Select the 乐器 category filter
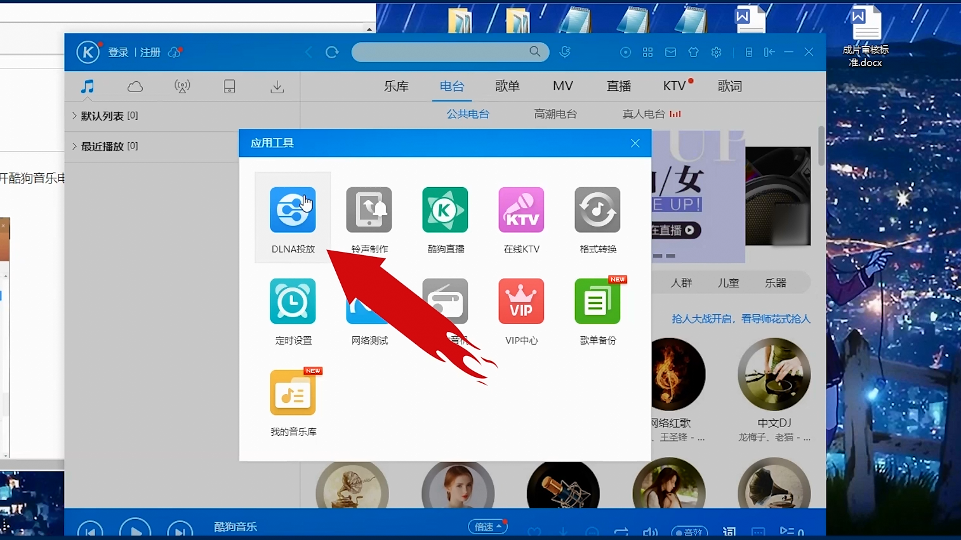The height and width of the screenshot is (540, 961). pyautogui.click(x=775, y=283)
